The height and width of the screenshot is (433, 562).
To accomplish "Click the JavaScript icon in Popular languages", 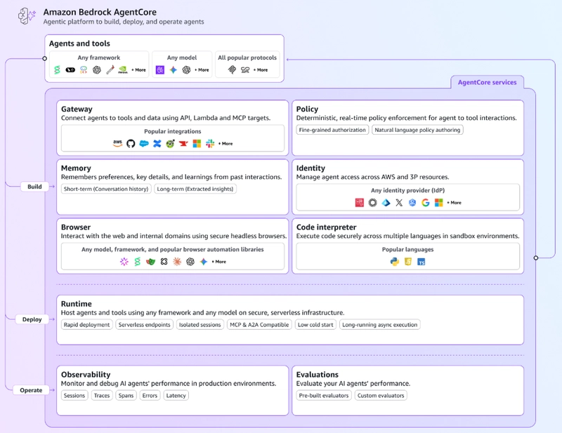I will (x=408, y=262).
